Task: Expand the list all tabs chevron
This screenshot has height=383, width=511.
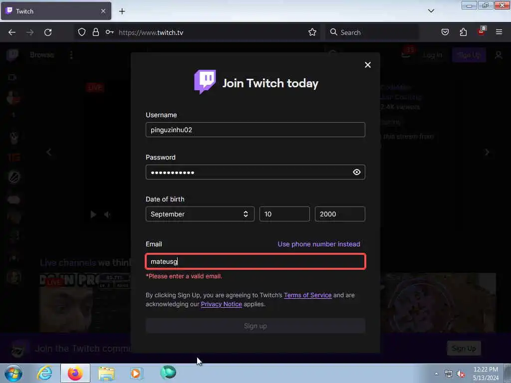Action: click(431, 11)
